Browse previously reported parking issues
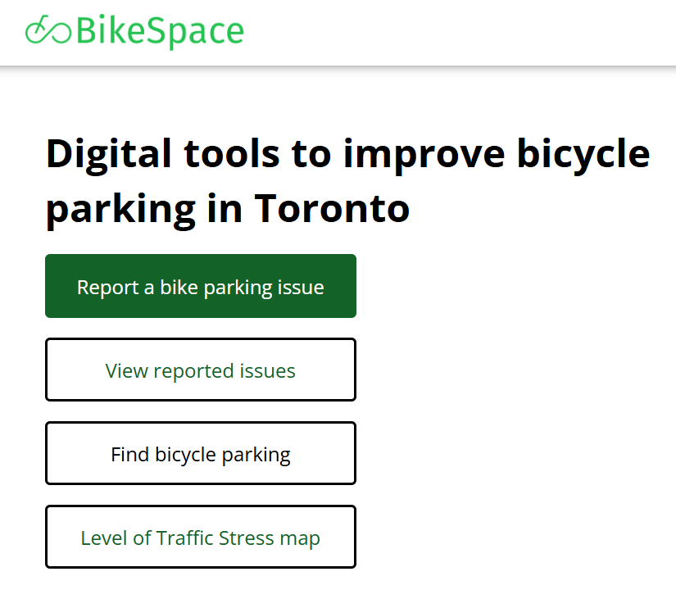The width and height of the screenshot is (676, 608). pyautogui.click(x=200, y=370)
